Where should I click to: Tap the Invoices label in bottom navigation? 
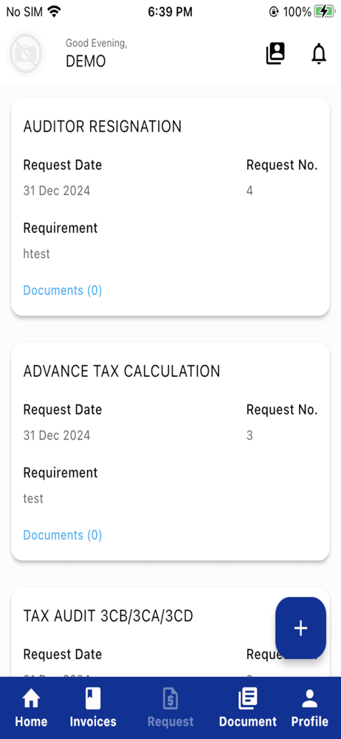pyautogui.click(x=93, y=721)
